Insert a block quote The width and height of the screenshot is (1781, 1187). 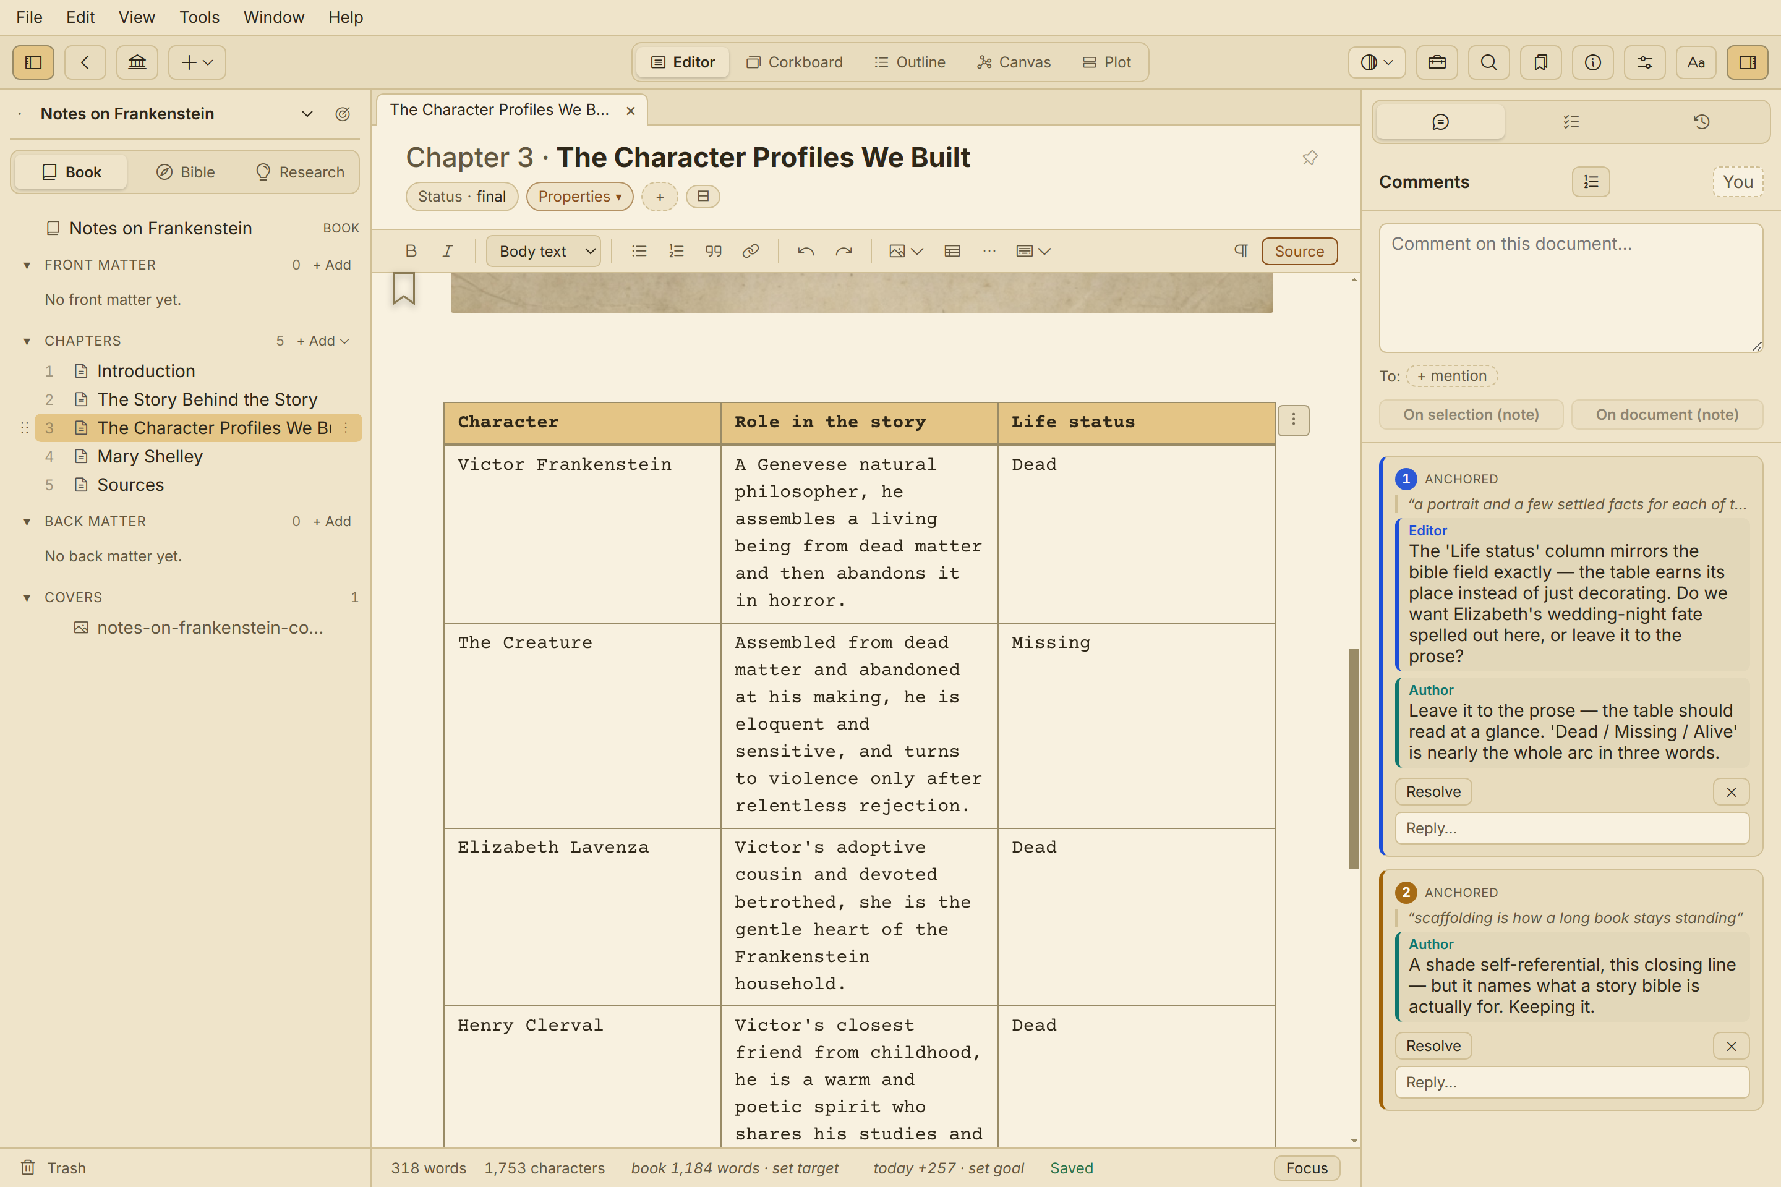point(713,252)
